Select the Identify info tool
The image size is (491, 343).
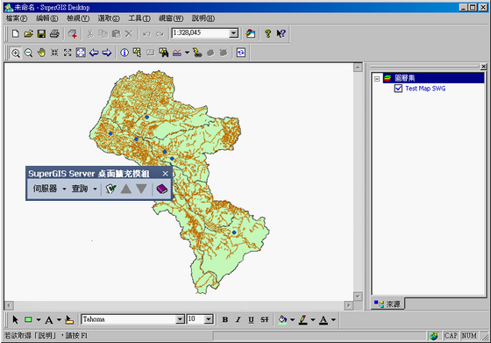125,53
